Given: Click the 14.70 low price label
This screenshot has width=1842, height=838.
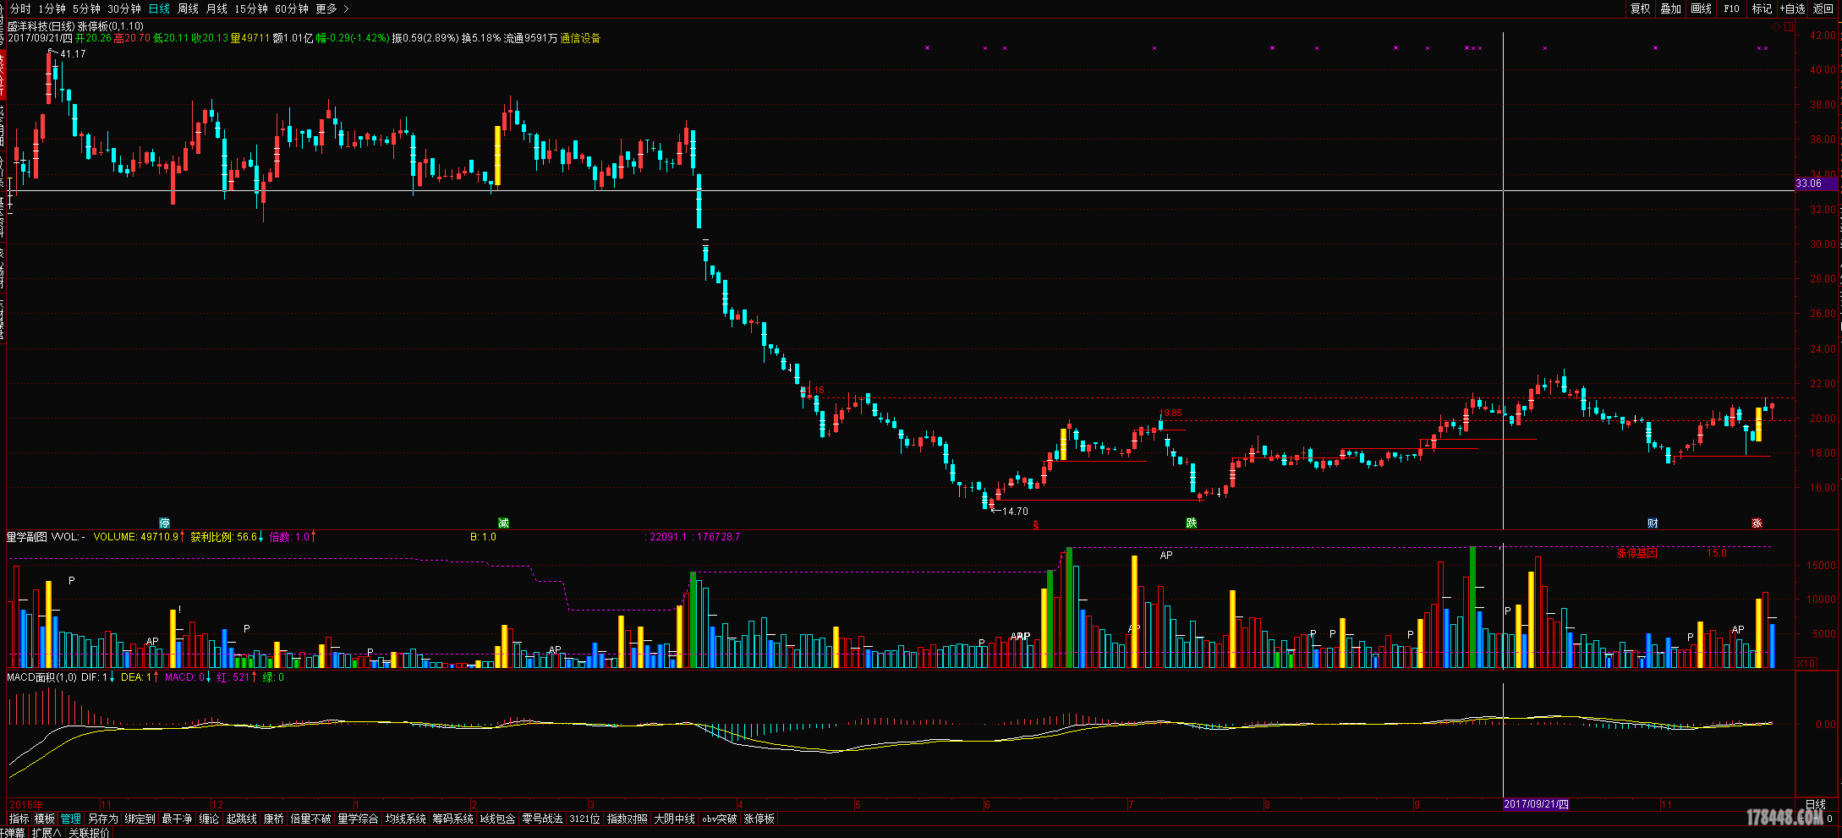Looking at the screenshot, I should pyautogui.click(x=1015, y=512).
